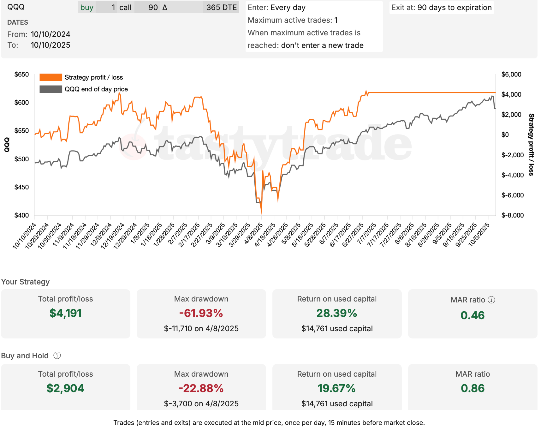The image size is (541, 430).
Task: Click the Maximum active trades value
Action: [336, 20]
